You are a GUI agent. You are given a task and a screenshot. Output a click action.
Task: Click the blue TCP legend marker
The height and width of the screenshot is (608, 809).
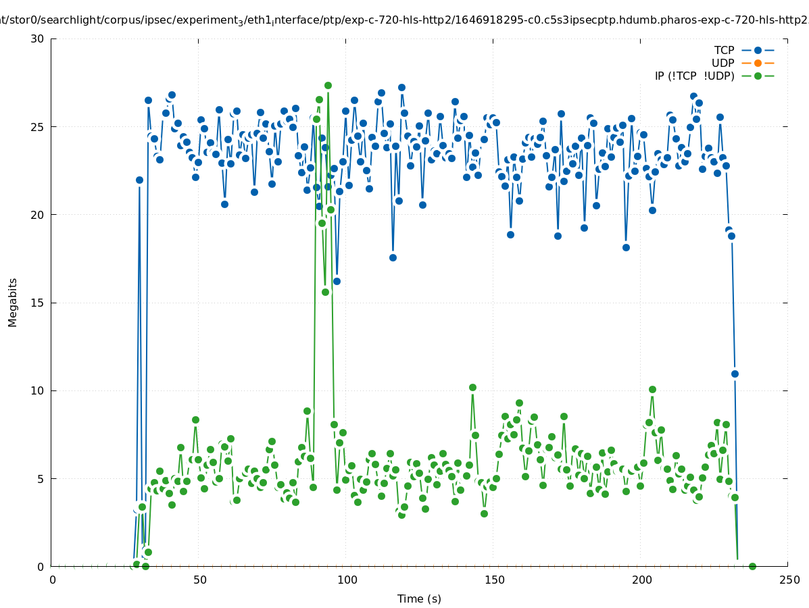tap(758, 50)
